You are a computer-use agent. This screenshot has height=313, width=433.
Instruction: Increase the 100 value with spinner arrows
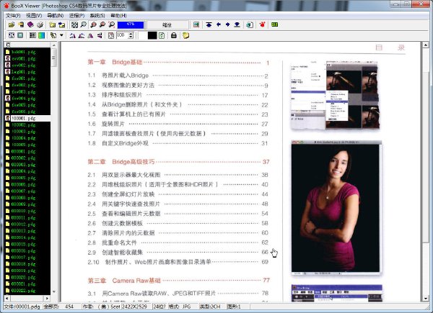tap(131, 34)
